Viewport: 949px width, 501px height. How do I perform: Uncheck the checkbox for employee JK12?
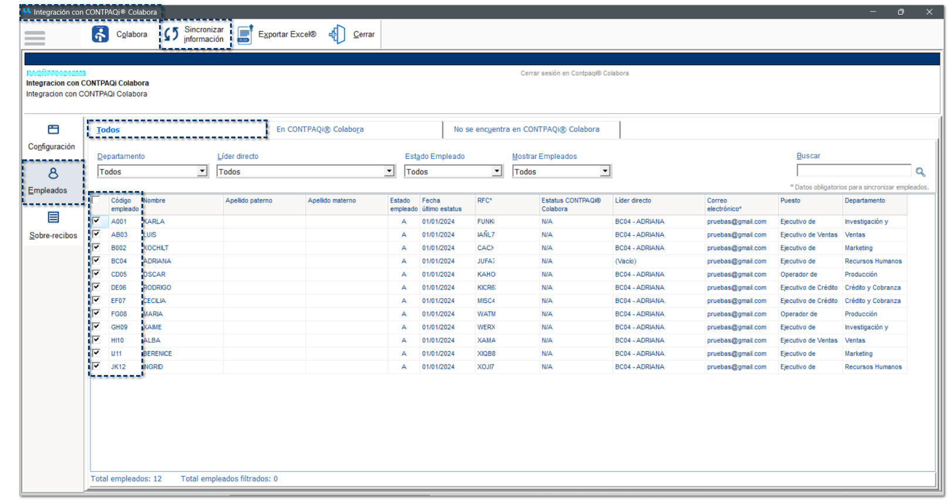(x=96, y=366)
